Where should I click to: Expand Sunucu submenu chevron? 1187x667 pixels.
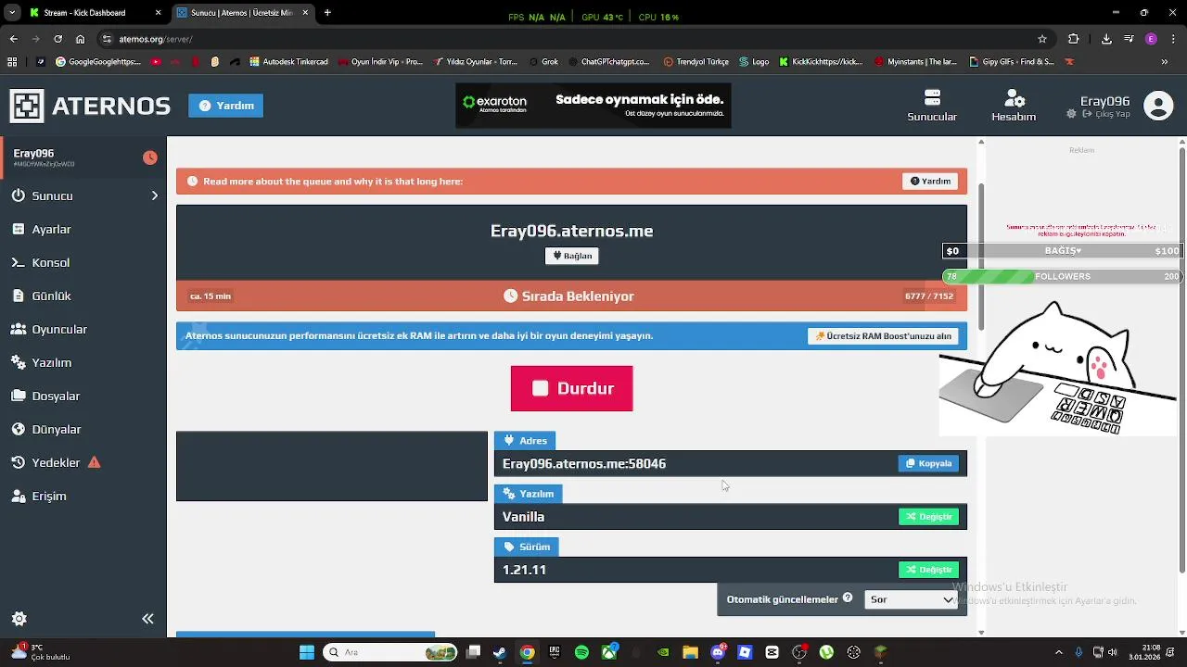[x=155, y=195]
